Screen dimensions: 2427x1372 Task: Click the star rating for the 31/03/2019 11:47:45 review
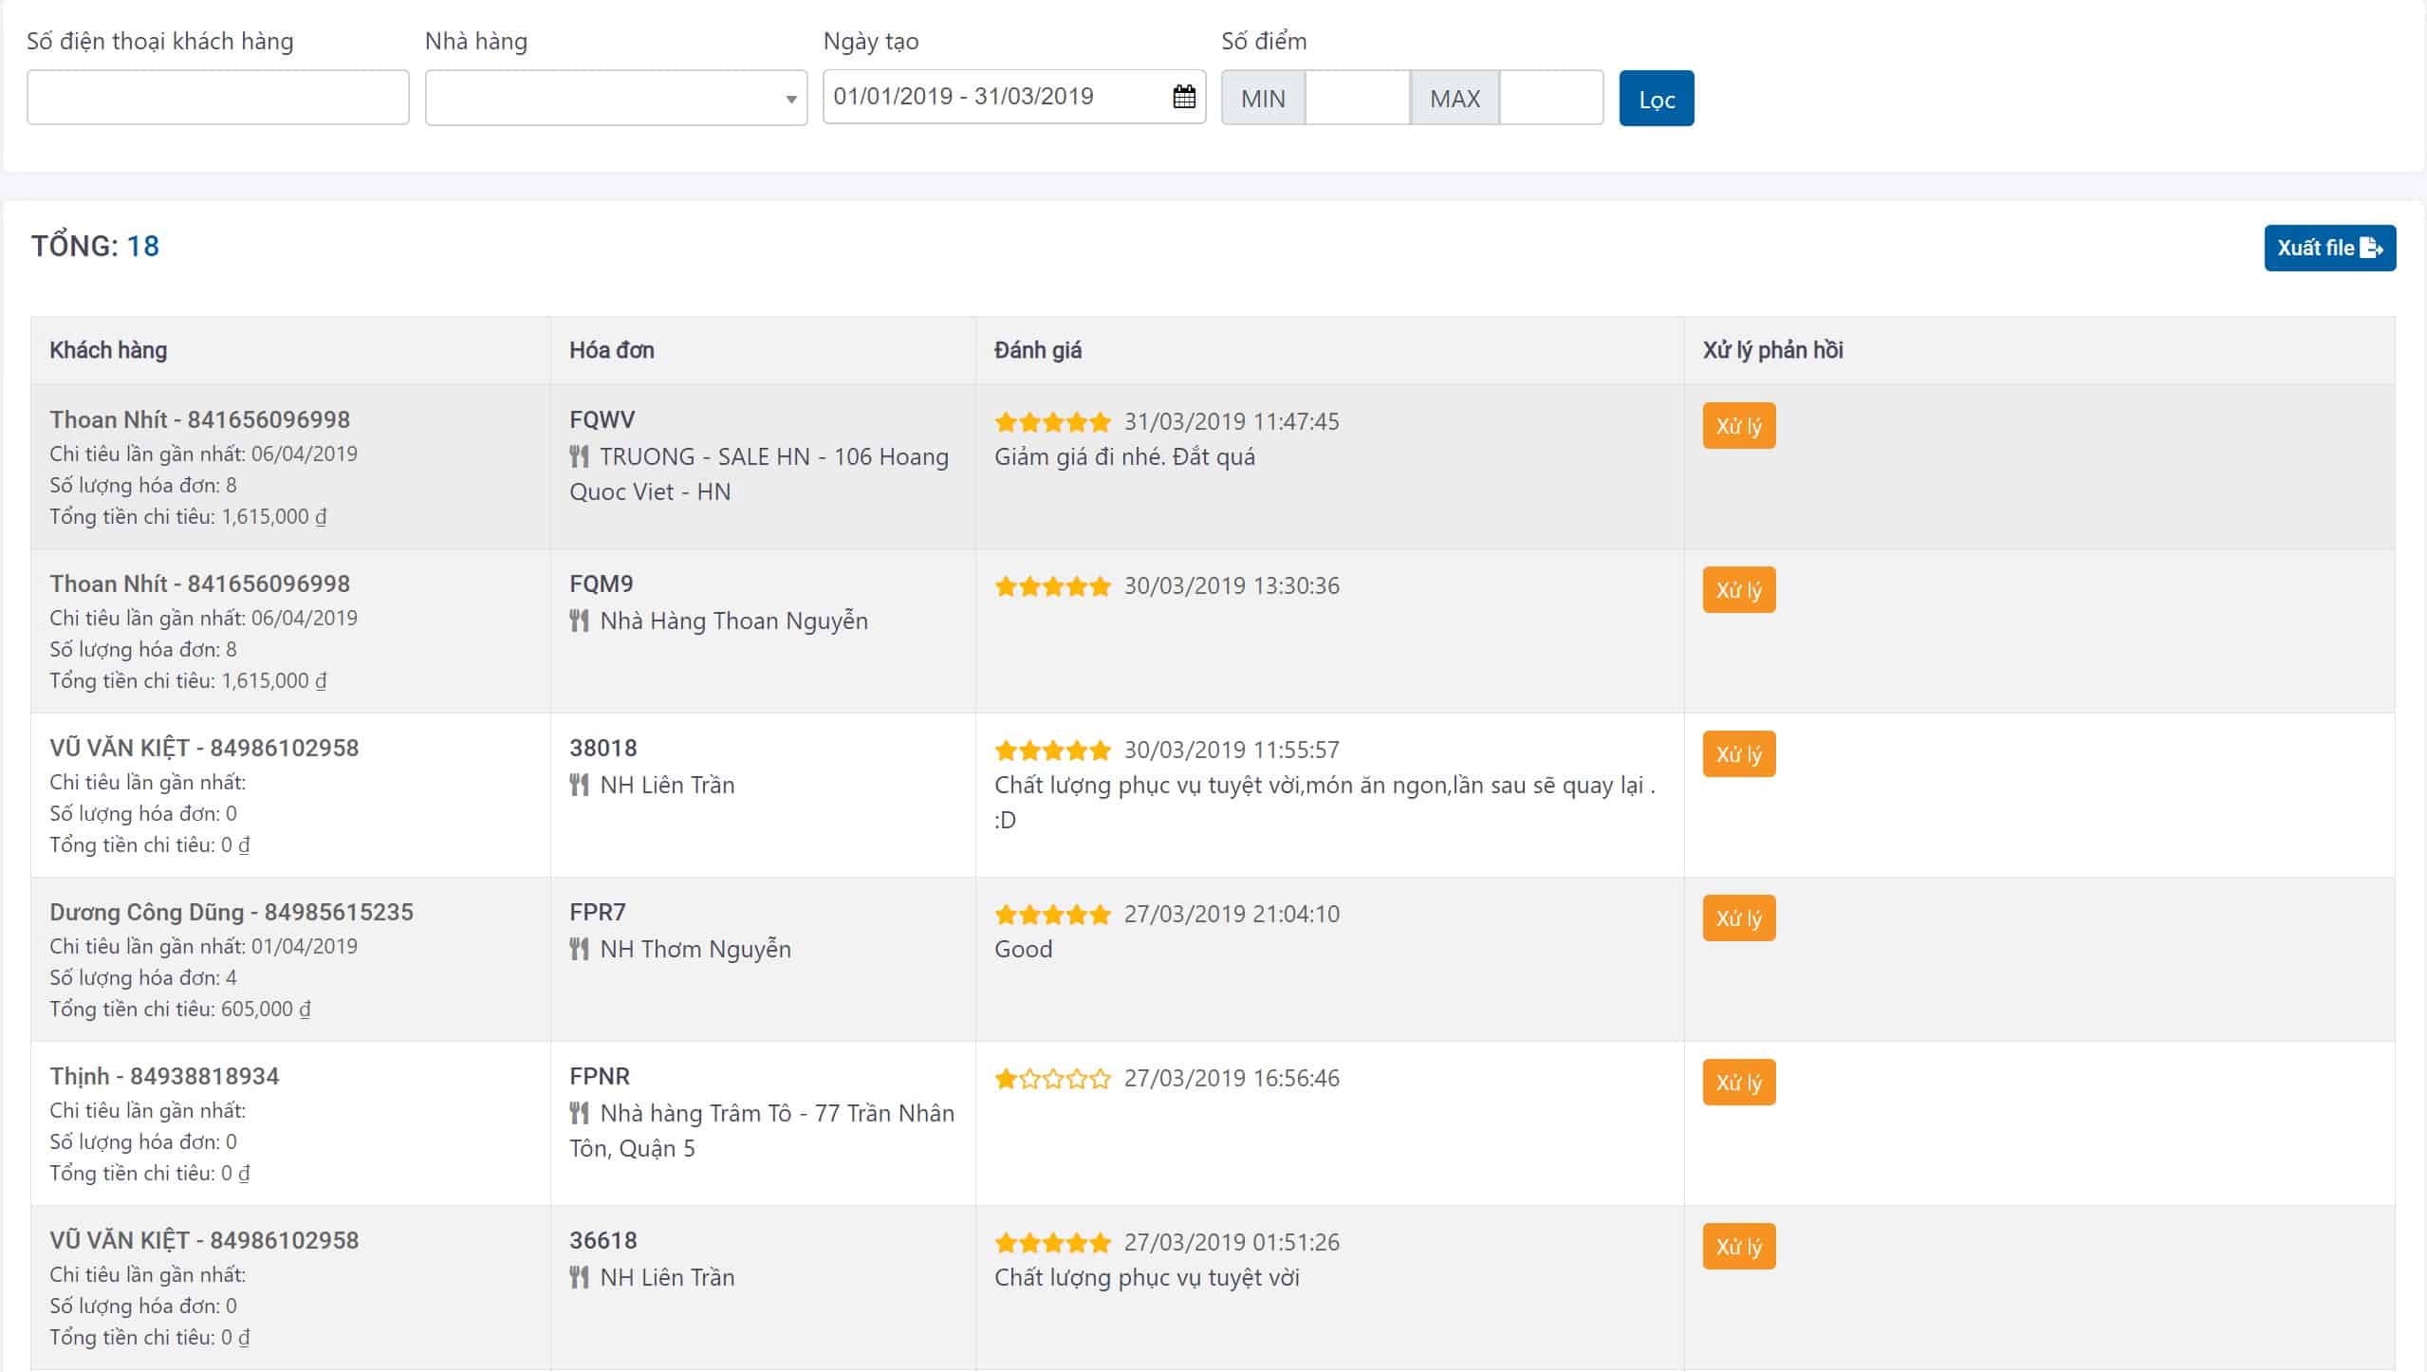(1052, 422)
